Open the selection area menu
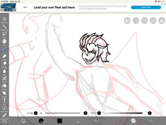 (x=136, y=21)
